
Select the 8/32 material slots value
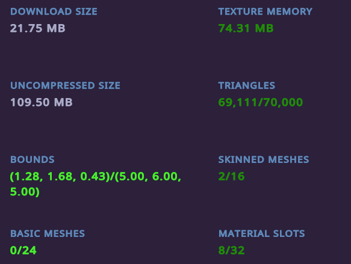[x=231, y=250]
